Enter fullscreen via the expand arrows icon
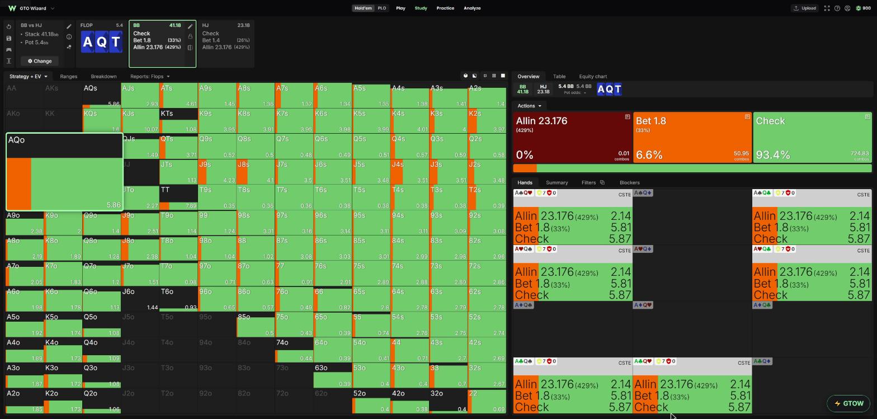 coord(827,8)
